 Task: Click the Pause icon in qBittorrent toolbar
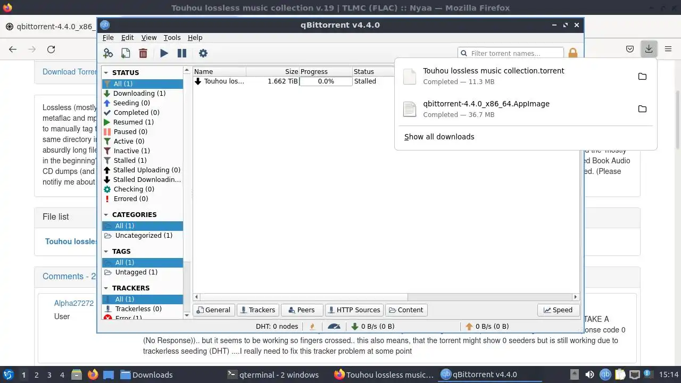pyautogui.click(x=182, y=53)
